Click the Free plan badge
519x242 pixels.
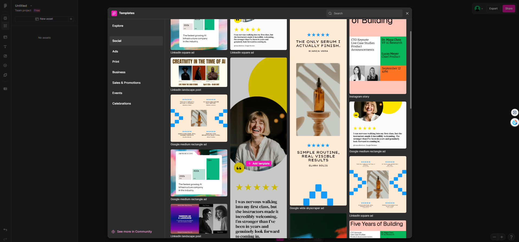pyautogui.click(x=37, y=11)
